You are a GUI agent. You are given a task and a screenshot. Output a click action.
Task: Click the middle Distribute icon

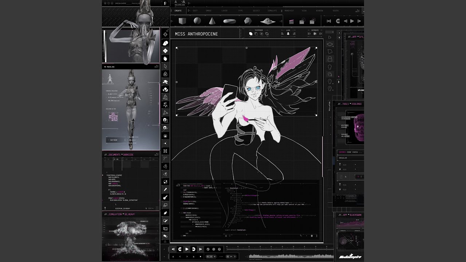[x=315, y=33]
